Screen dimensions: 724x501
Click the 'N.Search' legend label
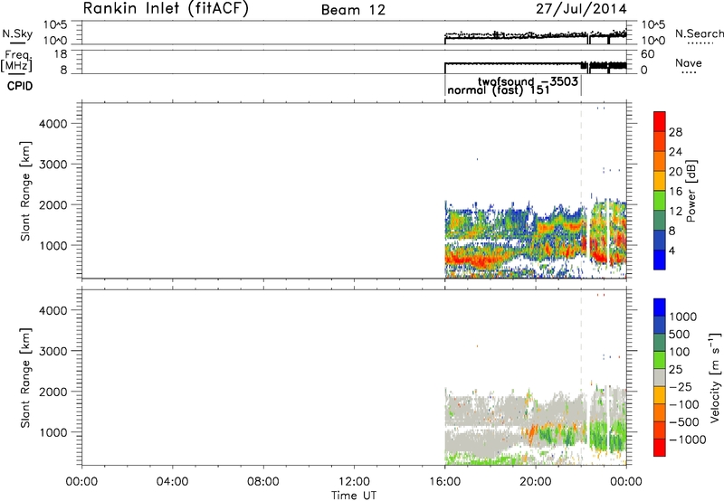tap(699, 33)
